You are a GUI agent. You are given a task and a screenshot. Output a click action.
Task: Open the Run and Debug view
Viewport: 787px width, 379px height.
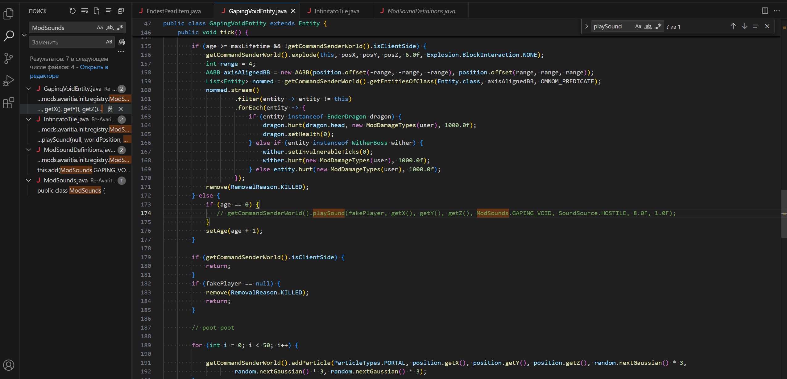tap(9, 81)
